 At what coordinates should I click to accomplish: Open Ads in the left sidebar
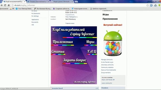coord(33,25)
